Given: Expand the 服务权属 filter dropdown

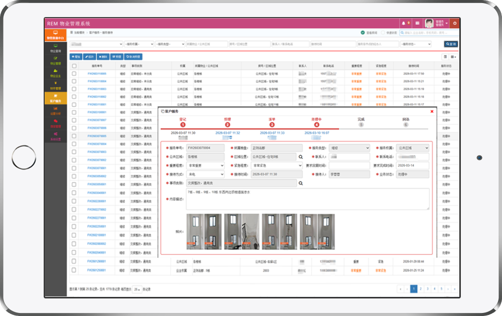Looking at the screenshot, I should coord(139,44).
